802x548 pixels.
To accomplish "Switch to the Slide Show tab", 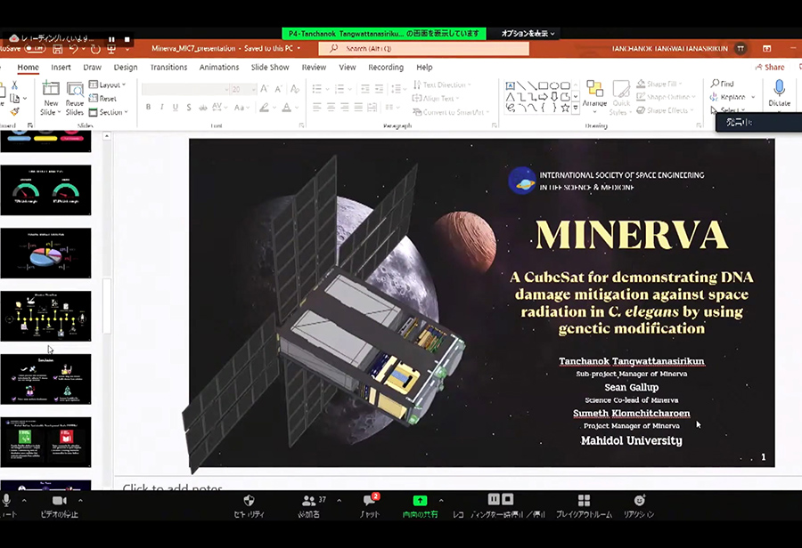I will (x=270, y=68).
